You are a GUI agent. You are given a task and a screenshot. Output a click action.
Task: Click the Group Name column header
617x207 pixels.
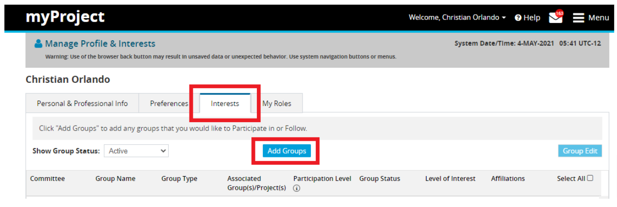[x=115, y=179]
